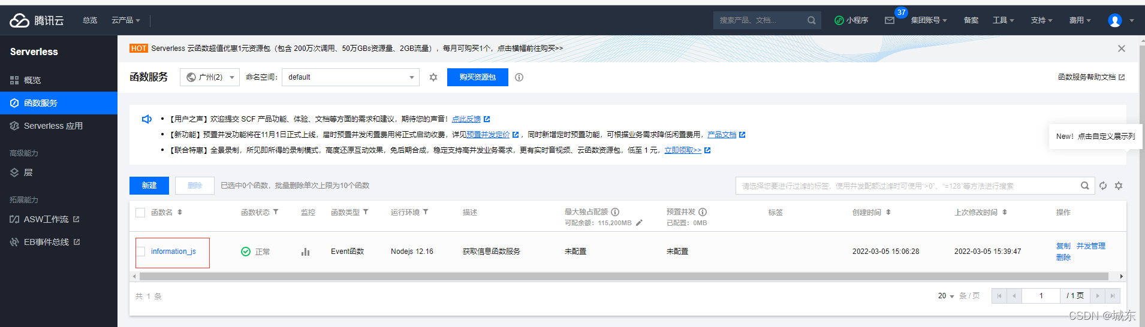The width and height of the screenshot is (1145, 327).
Task: Click 备案 in the top navigation
Action: 971,20
